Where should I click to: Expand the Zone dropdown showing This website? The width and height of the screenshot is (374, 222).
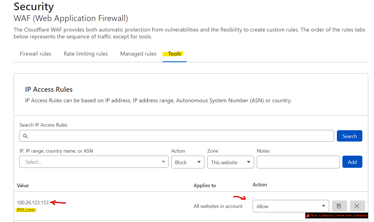[x=230, y=162]
